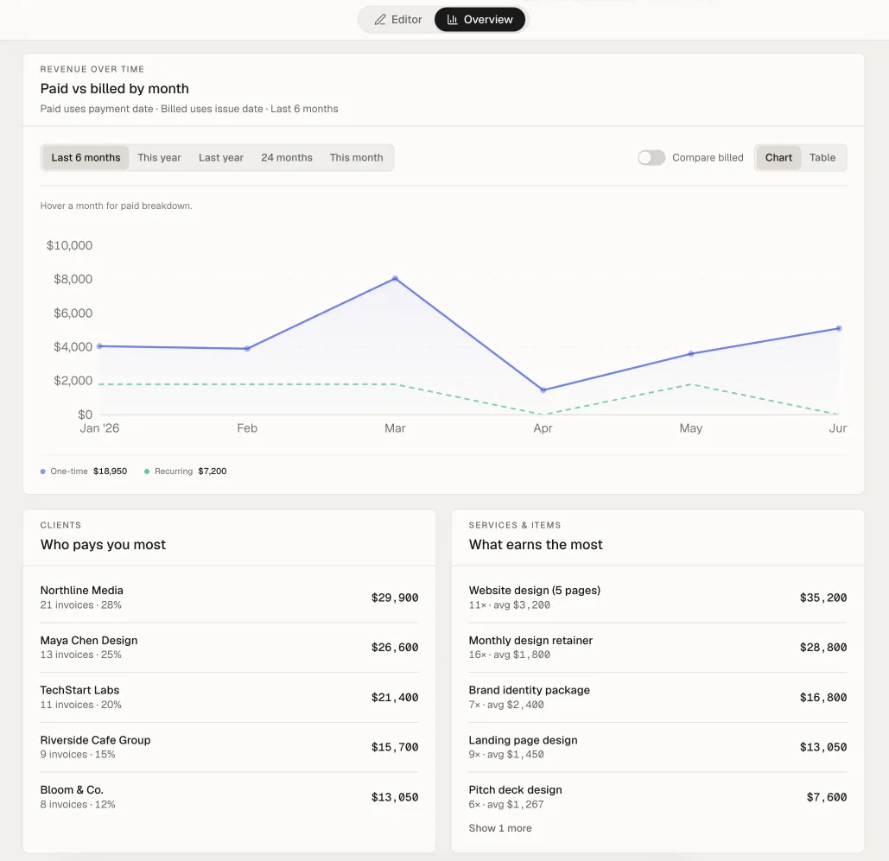Select the This year range
889x861 pixels.
point(159,157)
